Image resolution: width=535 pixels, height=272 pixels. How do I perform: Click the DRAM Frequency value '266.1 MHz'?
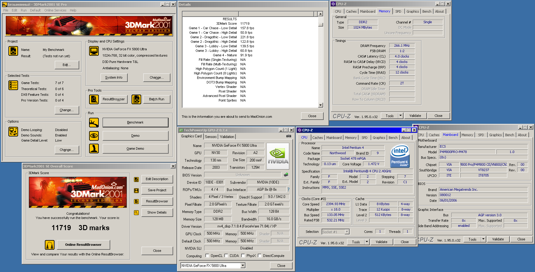click(x=402, y=45)
